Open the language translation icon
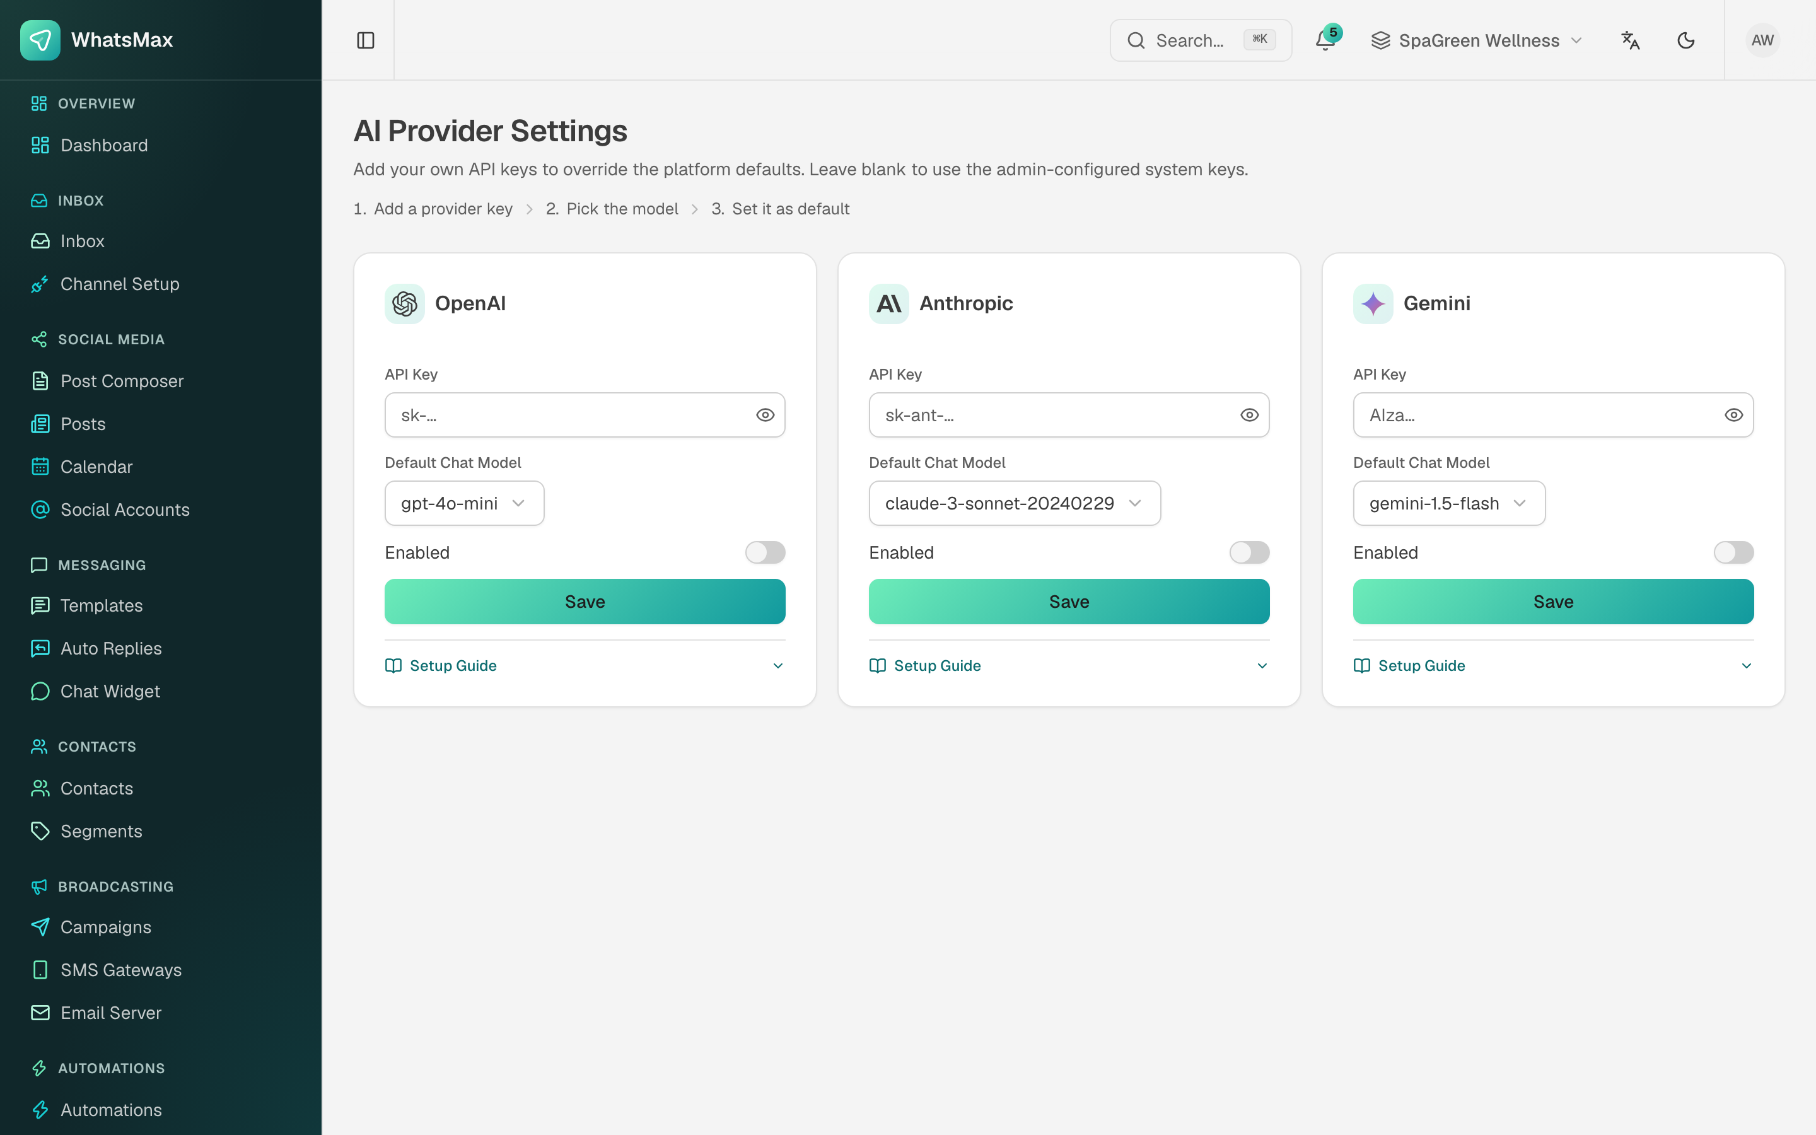 click(x=1630, y=40)
